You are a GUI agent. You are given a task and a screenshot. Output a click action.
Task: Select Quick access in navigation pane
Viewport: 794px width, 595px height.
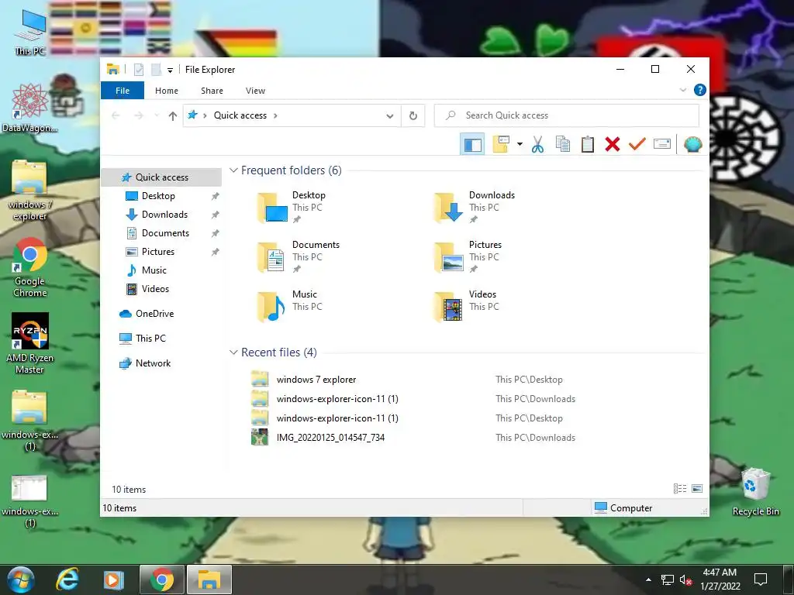[161, 177]
